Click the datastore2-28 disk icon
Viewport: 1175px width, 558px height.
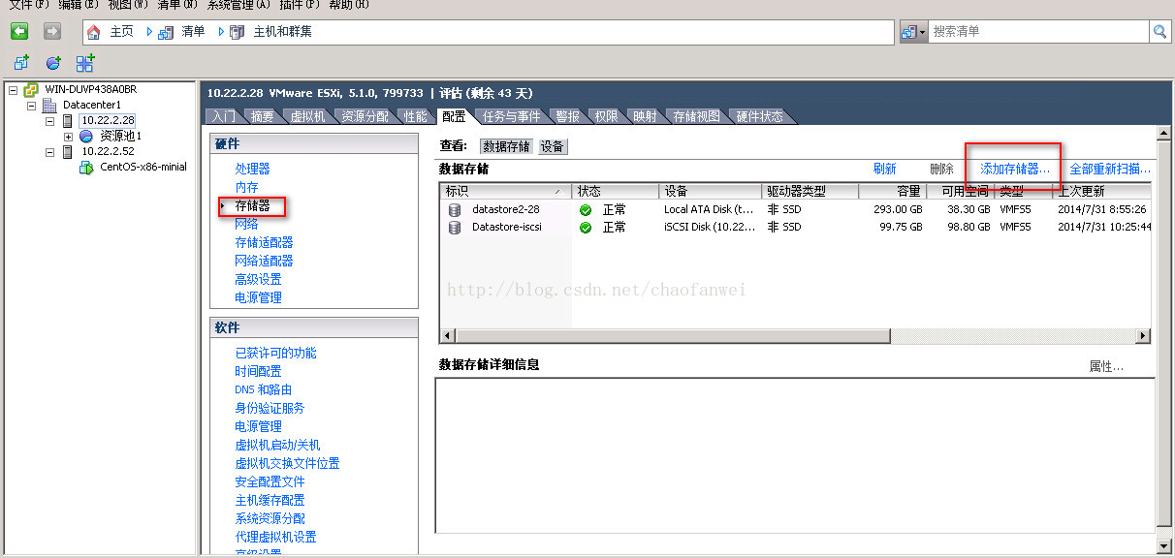[454, 209]
